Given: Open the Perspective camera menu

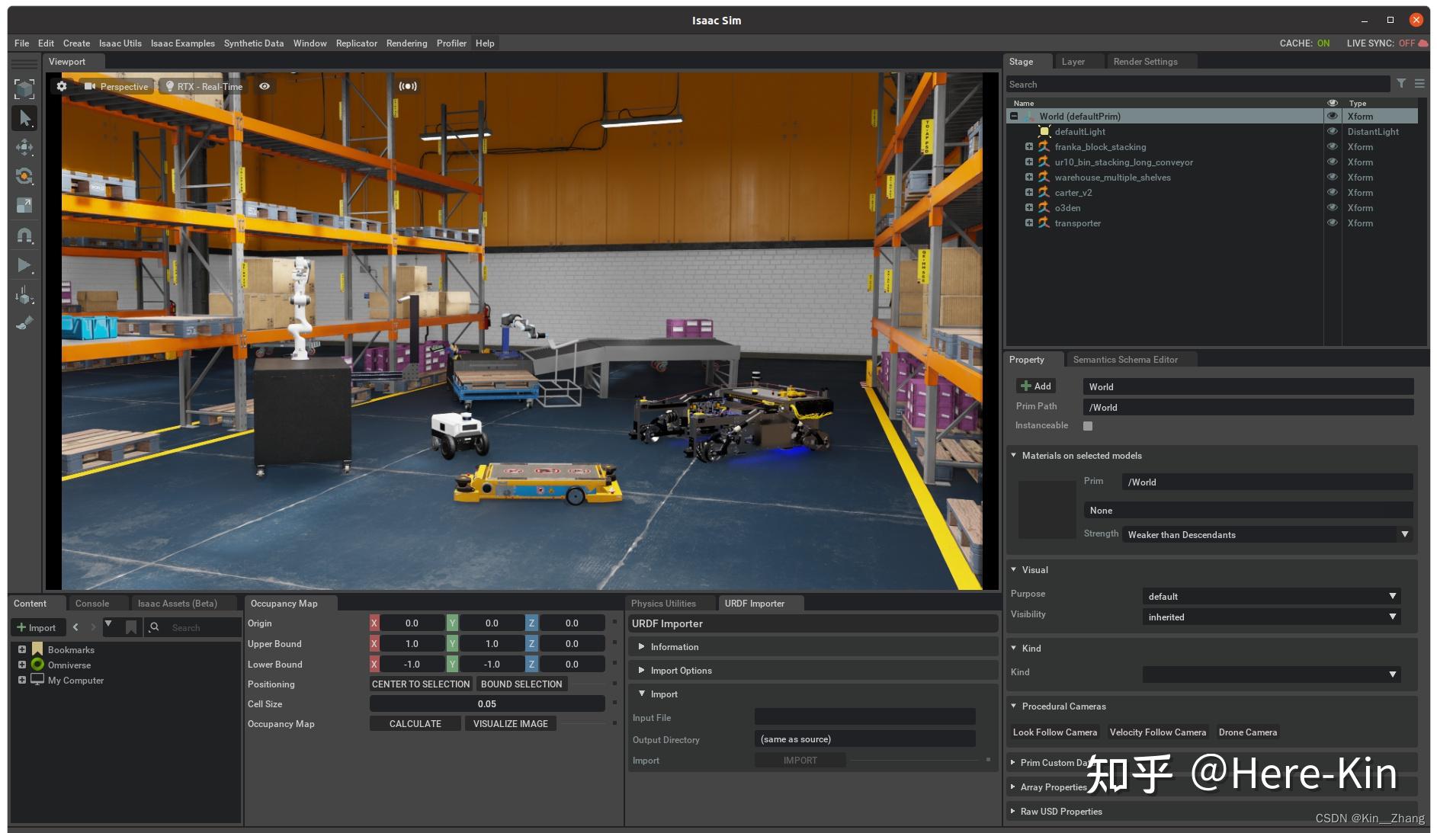Looking at the screenshot, I should (x=117, y=86).
